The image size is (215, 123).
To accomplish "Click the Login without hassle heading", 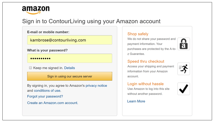I will pos(145,84).
